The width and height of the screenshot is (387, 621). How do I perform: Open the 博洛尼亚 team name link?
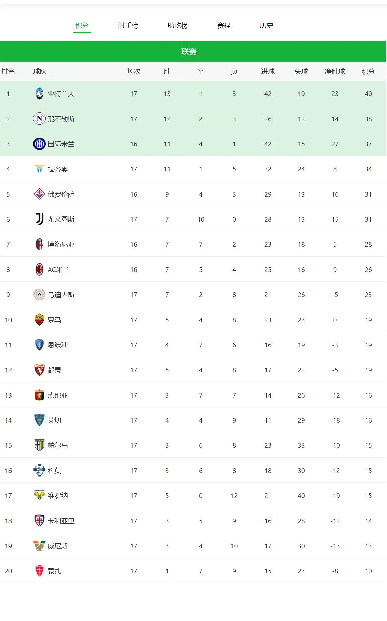click(x=61, y=244)
